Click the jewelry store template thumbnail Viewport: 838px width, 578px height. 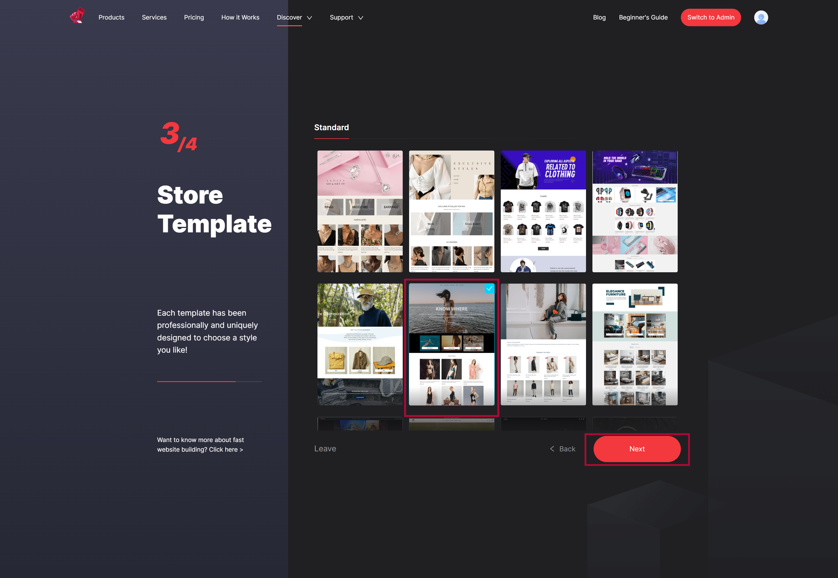[x=361, y=211]
